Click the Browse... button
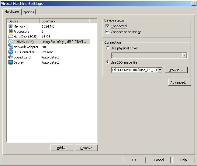The image size is (197, 166). pos(176,70)
